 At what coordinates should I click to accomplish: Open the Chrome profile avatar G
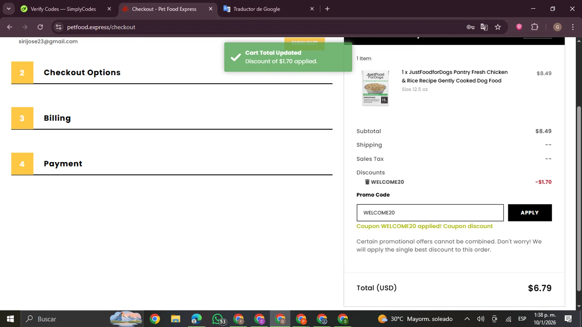point(558,27)
